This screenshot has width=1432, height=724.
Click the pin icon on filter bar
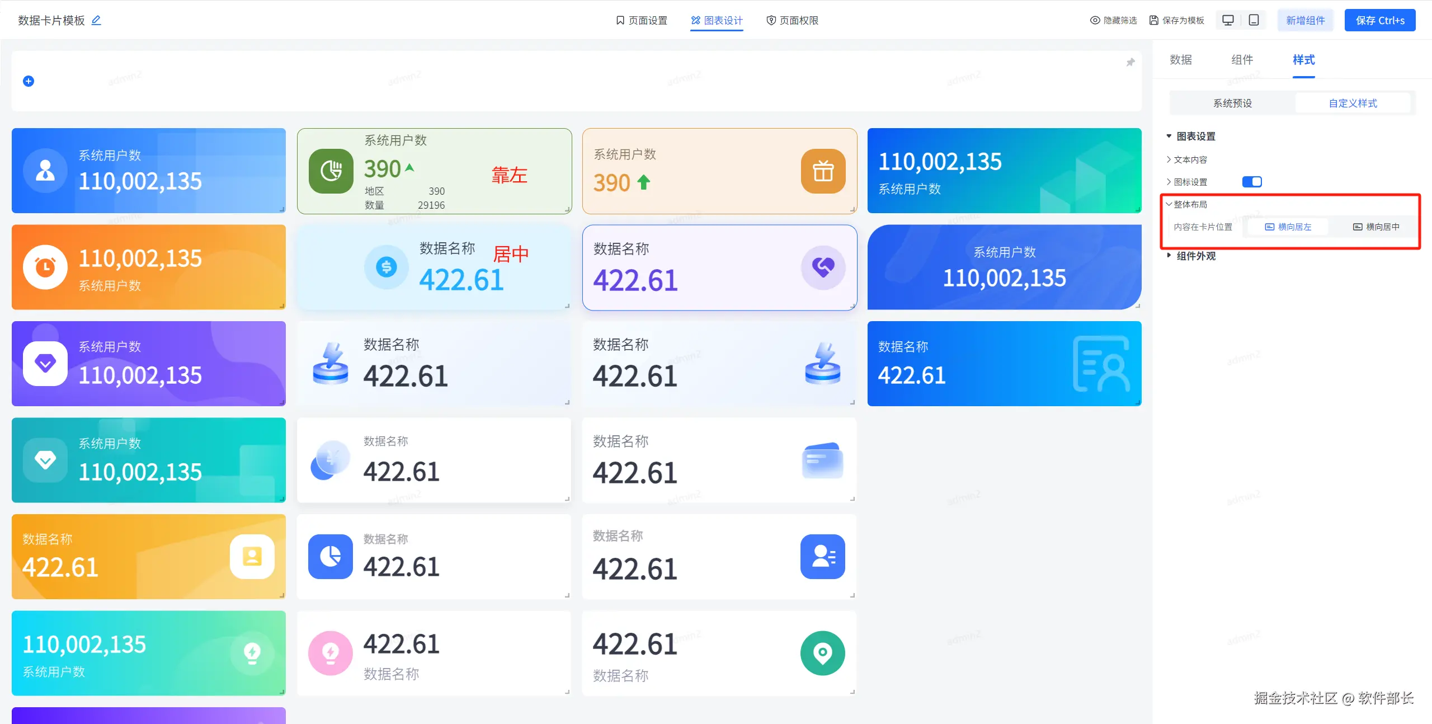click(x=1130, y=63)
